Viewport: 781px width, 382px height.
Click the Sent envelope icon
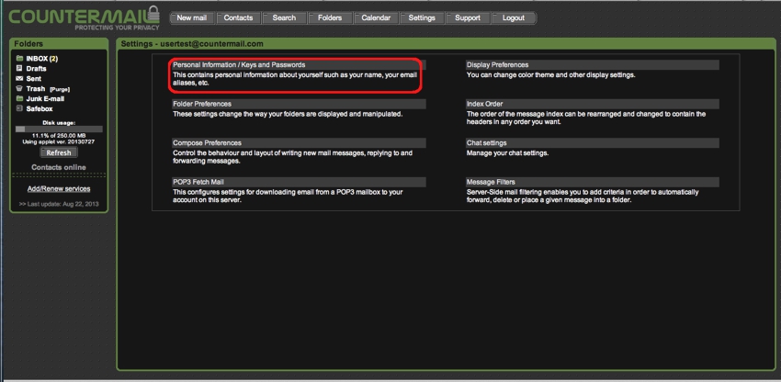coord(19,78)
